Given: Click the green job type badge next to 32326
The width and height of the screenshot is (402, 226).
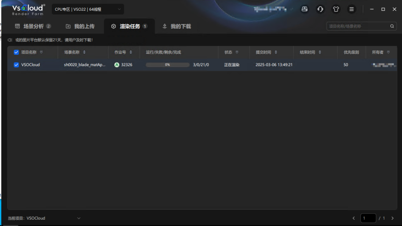Looking at the screenshot, I should (117, 65).
